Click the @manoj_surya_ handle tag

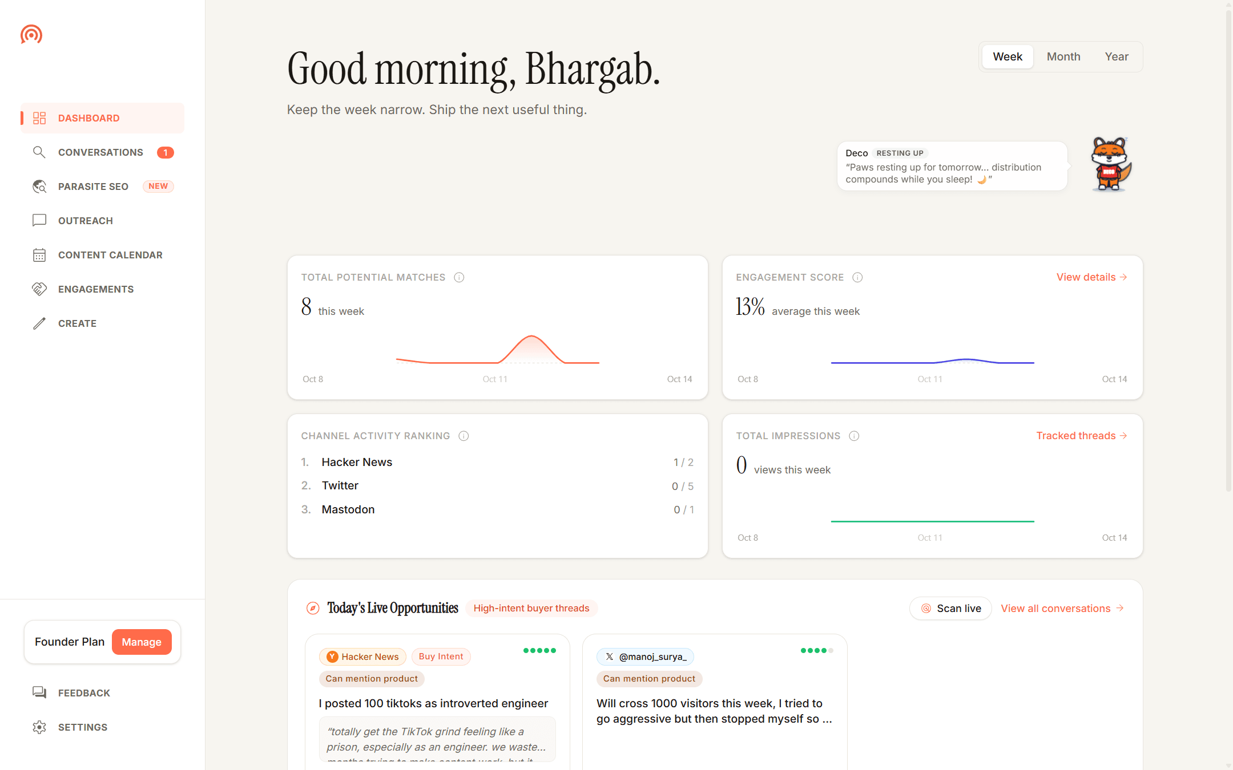pos(646,656)
